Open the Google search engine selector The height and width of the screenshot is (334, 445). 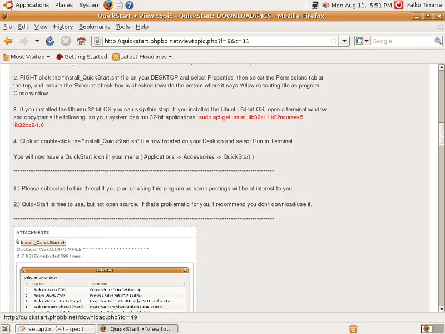pos(363,41)
